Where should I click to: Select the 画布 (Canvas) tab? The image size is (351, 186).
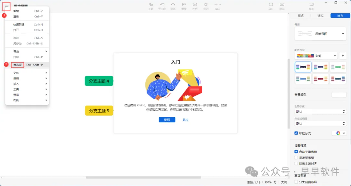(340, 16)
